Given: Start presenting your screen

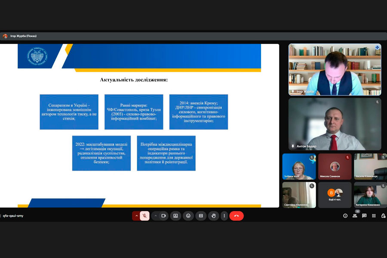Looking at the screenshot, I should [175, 216].
